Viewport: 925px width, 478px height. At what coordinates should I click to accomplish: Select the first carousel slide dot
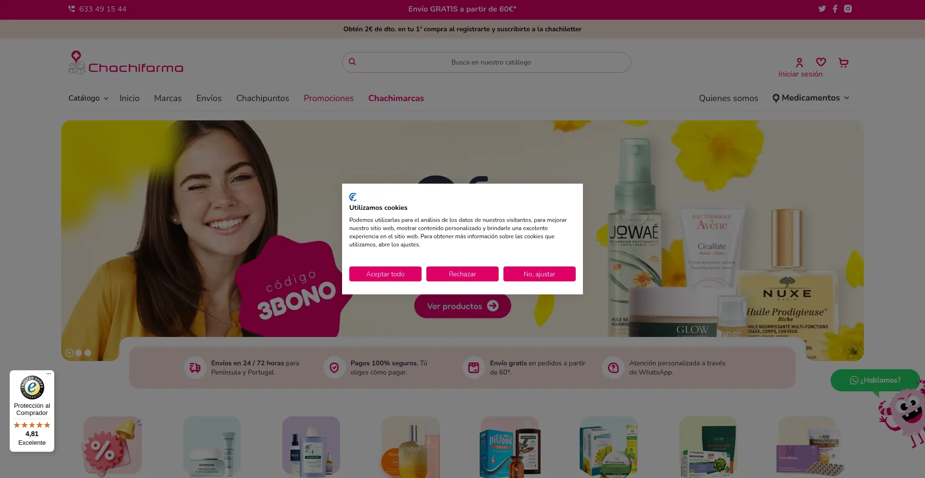point(69,353)
